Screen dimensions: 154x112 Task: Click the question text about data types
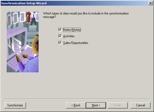[86, 15]
